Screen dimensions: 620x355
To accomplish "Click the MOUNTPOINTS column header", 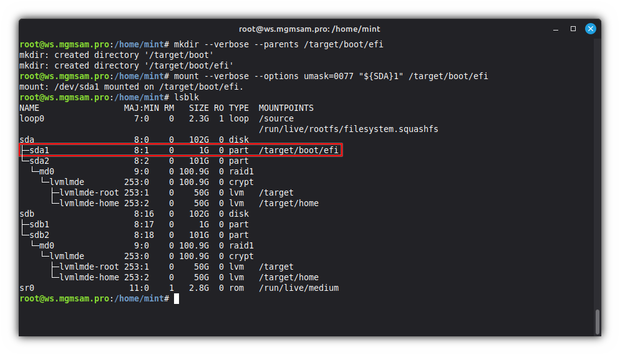I will [286, 108].
